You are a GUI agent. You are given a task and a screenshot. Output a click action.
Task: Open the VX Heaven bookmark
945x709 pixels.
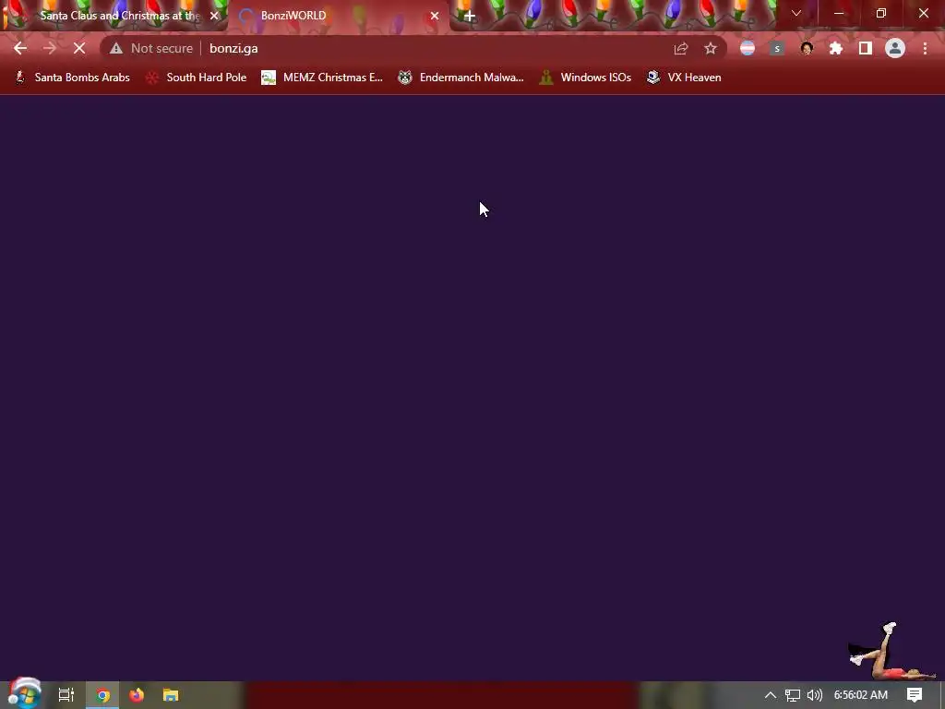coord(684,78)
